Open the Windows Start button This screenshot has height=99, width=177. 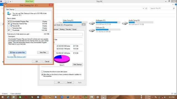(x=2, y=97)
